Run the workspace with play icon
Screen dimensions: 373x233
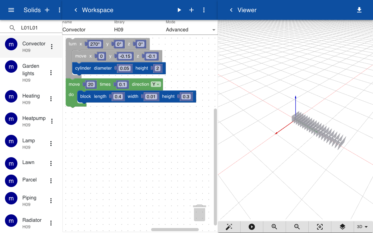tap(179, 10)
